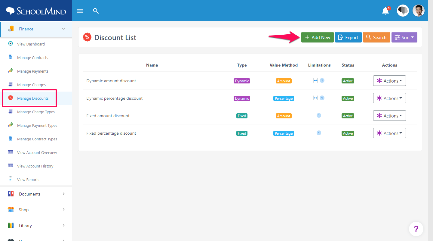The height and width of the screenshot is (241, 433).
Task: Open Actions dropdown for Fixed amount discount
Action: click(x=389, y=116)
